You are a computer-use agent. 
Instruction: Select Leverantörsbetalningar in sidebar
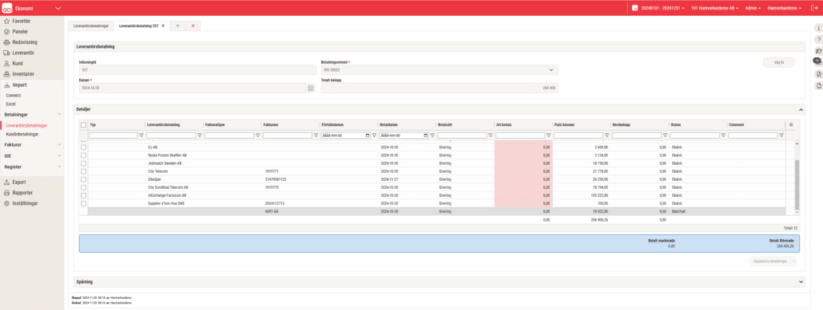pos(26,126)
